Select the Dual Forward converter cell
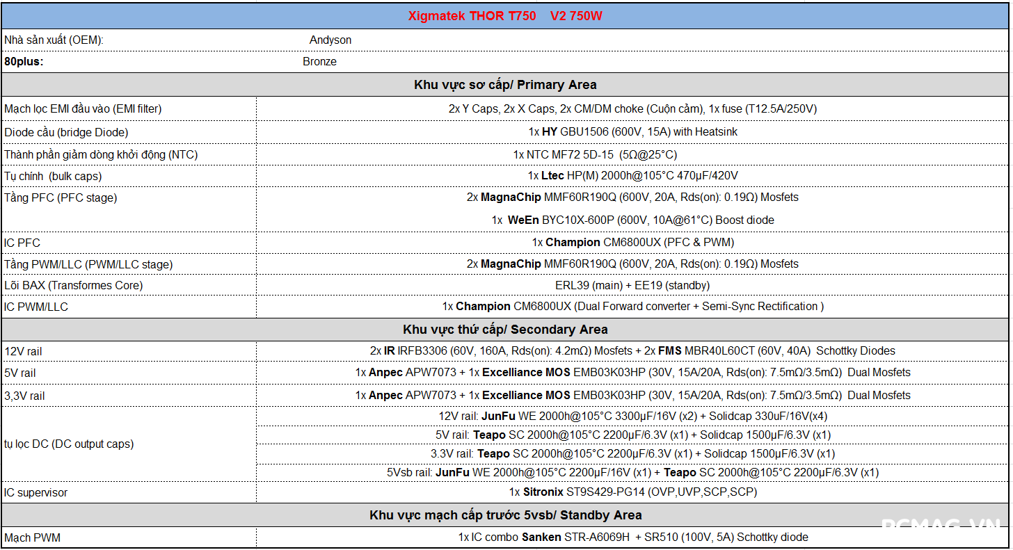Screen dimensions: 1013x550 632,307
